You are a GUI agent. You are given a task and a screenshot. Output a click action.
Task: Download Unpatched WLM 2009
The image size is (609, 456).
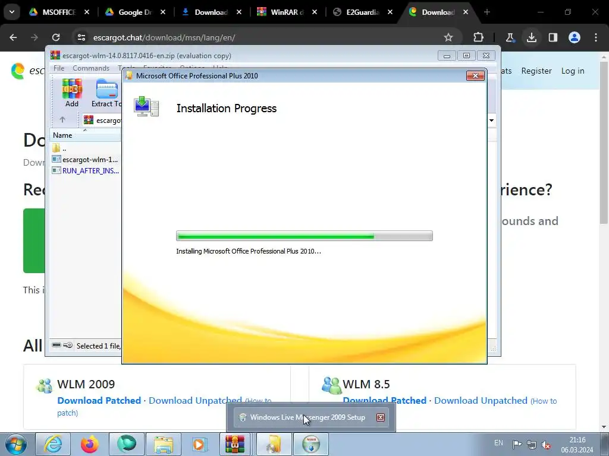(195, 401)
